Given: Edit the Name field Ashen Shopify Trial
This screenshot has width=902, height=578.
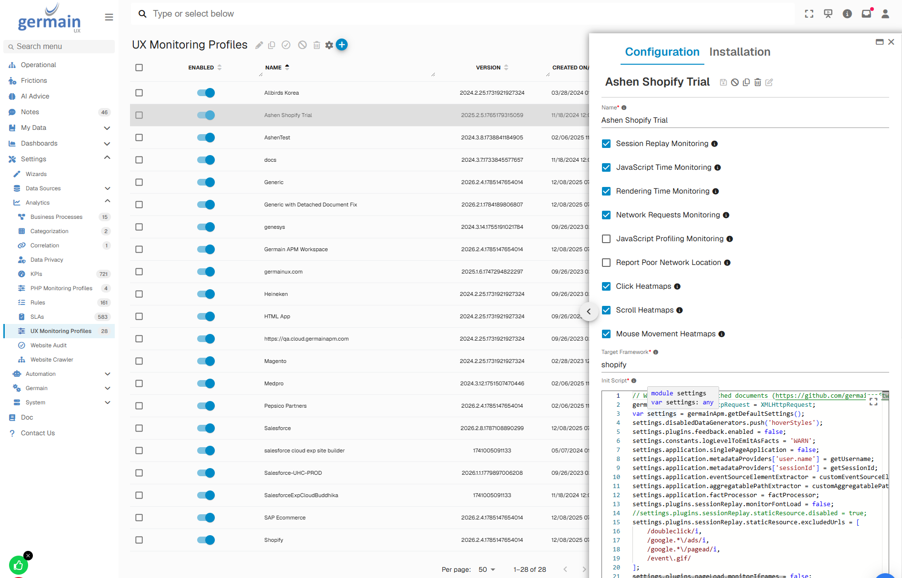Looking at the screenshot, I should click(x=745, y=120).
